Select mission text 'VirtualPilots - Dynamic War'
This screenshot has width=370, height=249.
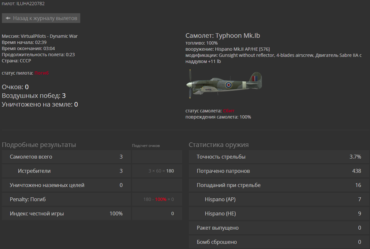click(x=49, y=36)
